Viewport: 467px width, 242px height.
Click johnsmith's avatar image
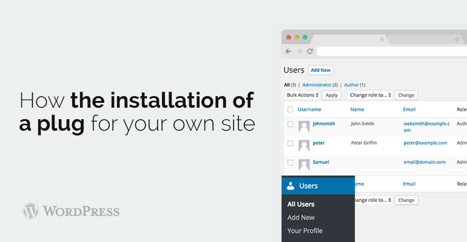click(x=304, y=126)
